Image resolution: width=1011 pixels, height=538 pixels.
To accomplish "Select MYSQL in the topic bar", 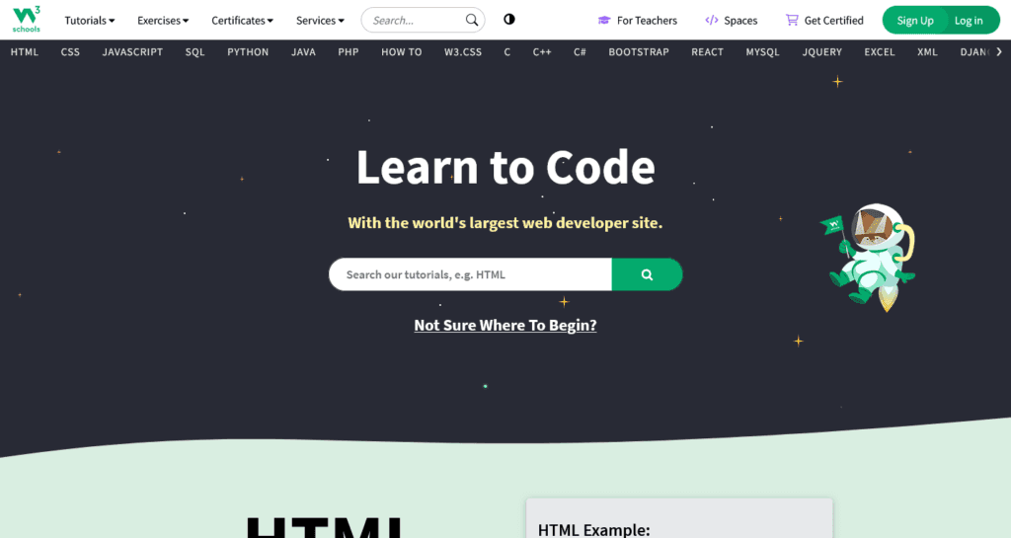I will tap(763, 52).
